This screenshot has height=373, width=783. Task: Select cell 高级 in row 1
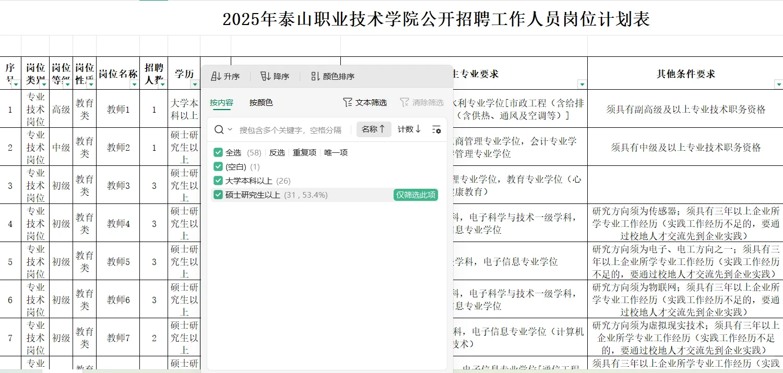point(61,109)
